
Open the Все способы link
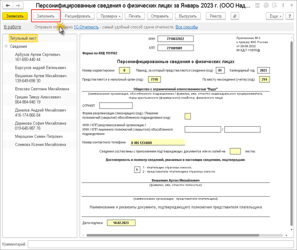[x=187, y=27]
